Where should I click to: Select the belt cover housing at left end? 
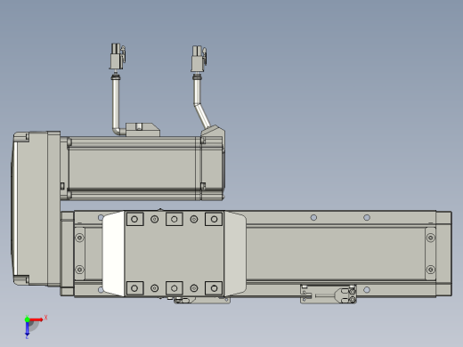37,208
